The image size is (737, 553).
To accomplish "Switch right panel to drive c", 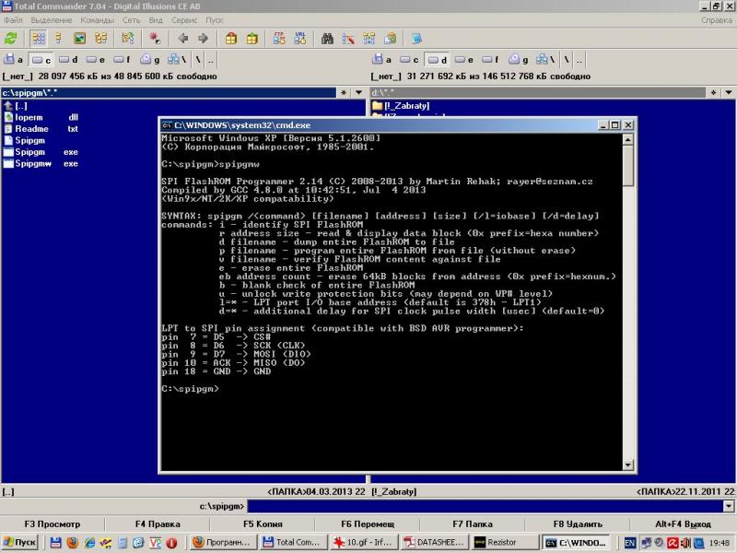I will tap(409, 59).
